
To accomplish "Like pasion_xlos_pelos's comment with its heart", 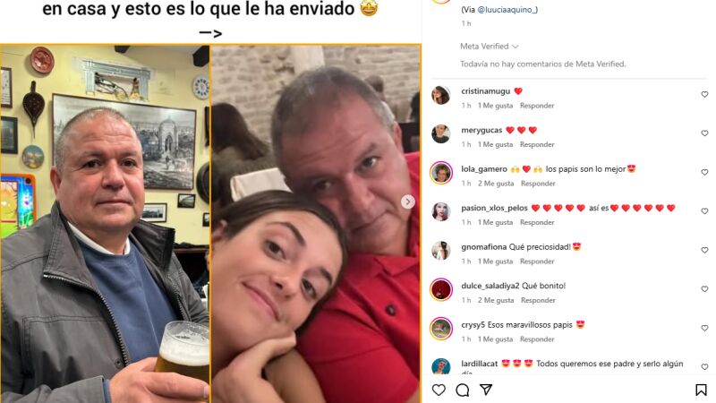I will 704,211.
